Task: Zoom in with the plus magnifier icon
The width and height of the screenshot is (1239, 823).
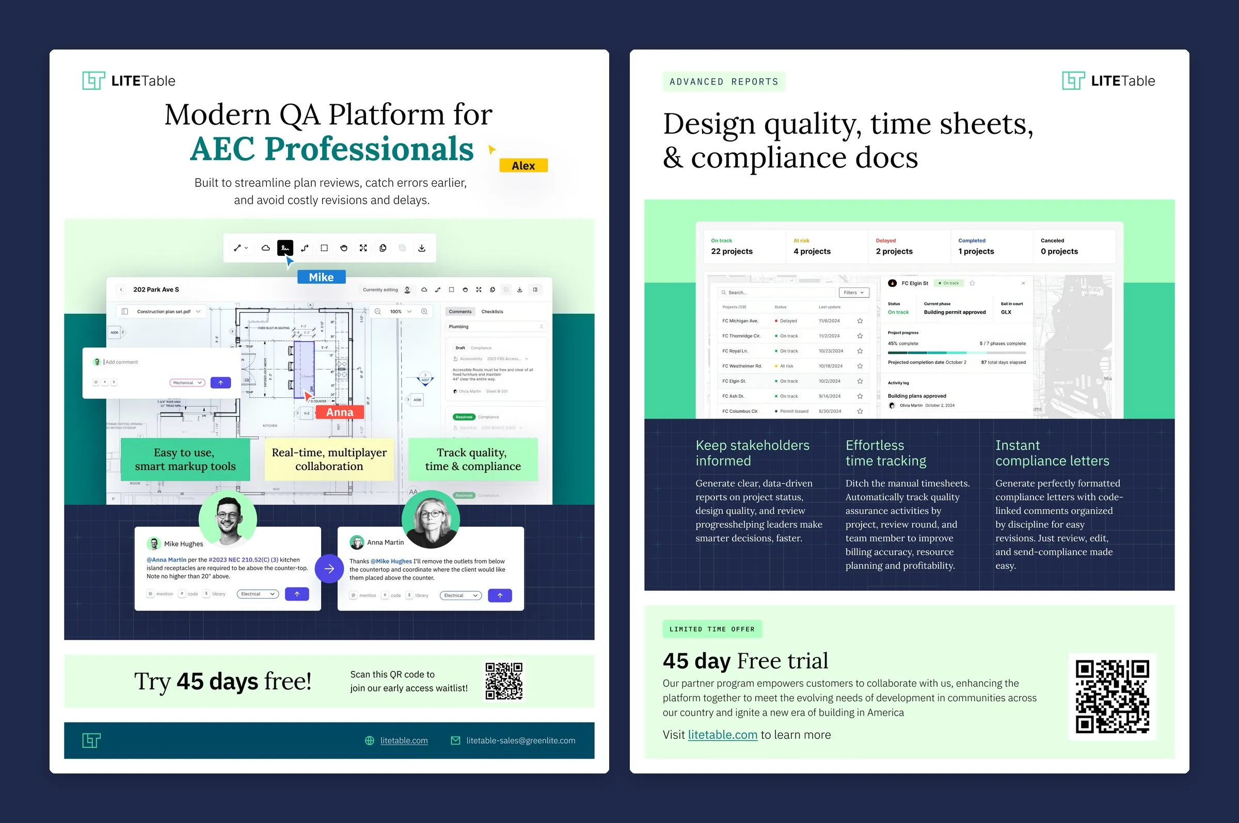Action: point(424,311)
